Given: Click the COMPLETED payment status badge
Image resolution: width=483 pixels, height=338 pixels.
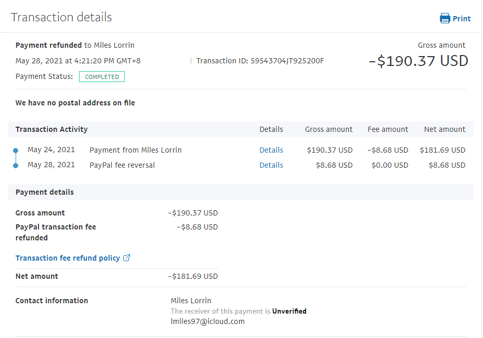Looking at the screenshot, I should click(102, 77).
